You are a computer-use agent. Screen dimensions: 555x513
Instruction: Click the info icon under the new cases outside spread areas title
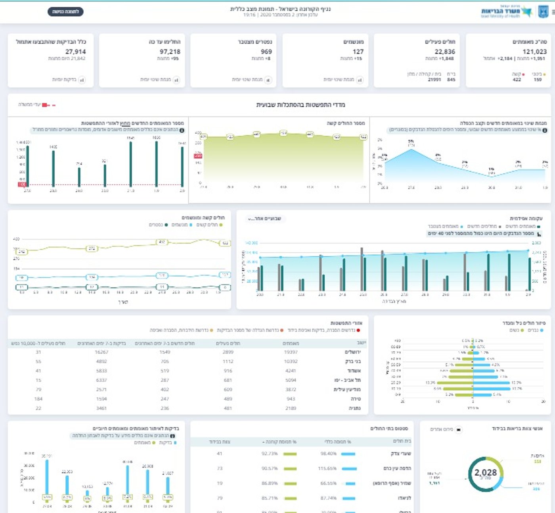tap(182, 130)
